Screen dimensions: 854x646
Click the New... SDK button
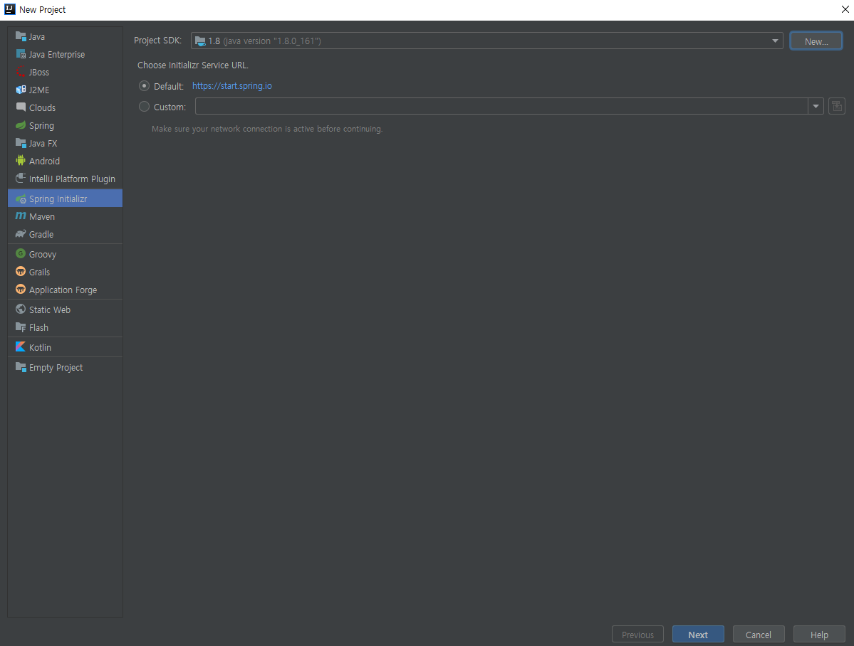coord(816,41)
